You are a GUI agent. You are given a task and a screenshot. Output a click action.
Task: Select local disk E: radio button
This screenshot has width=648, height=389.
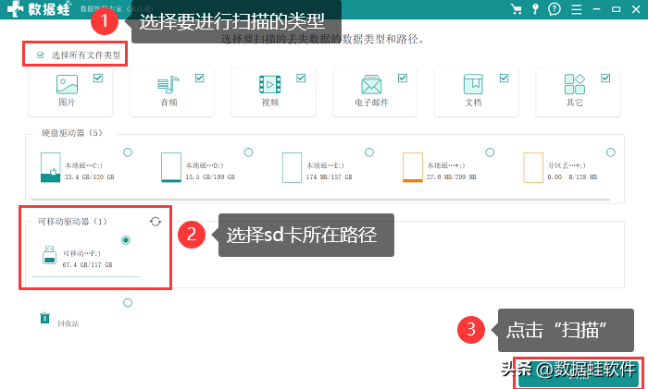369,152
